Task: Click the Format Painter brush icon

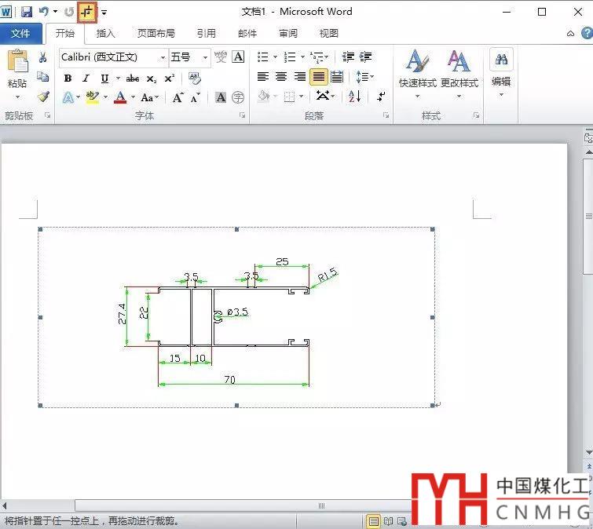Action: [x=43, y=97]
